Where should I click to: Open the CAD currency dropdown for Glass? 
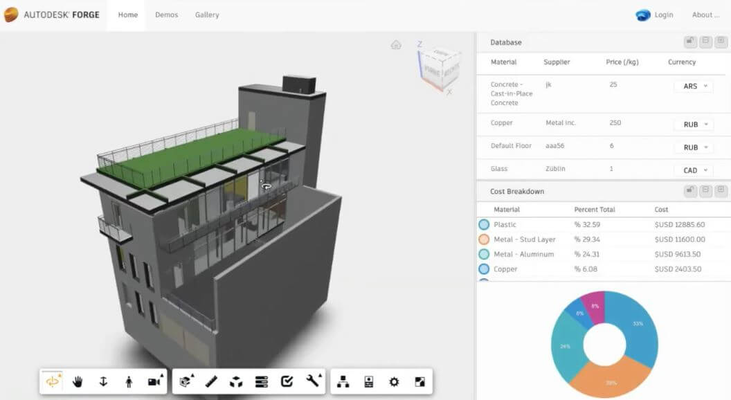coord(693,169)
